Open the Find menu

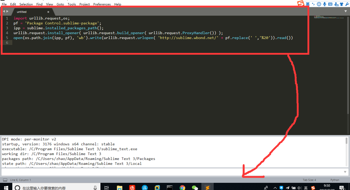[x=39, y=4]
